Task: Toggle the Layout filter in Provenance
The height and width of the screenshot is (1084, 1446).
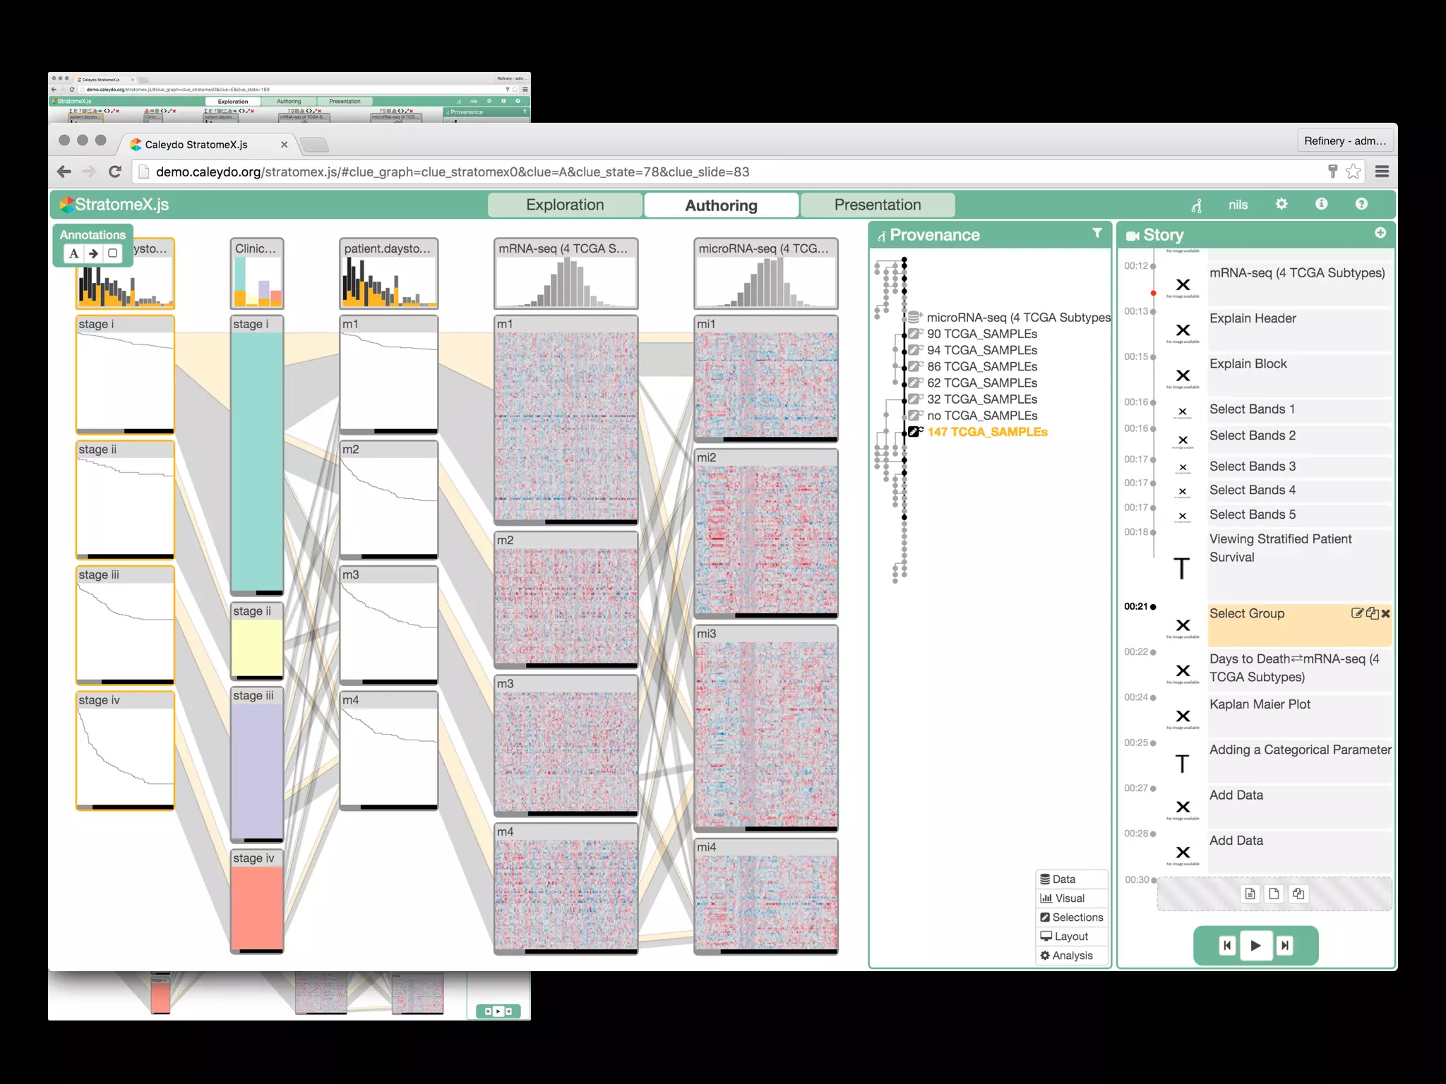Action: point(1071,937)
